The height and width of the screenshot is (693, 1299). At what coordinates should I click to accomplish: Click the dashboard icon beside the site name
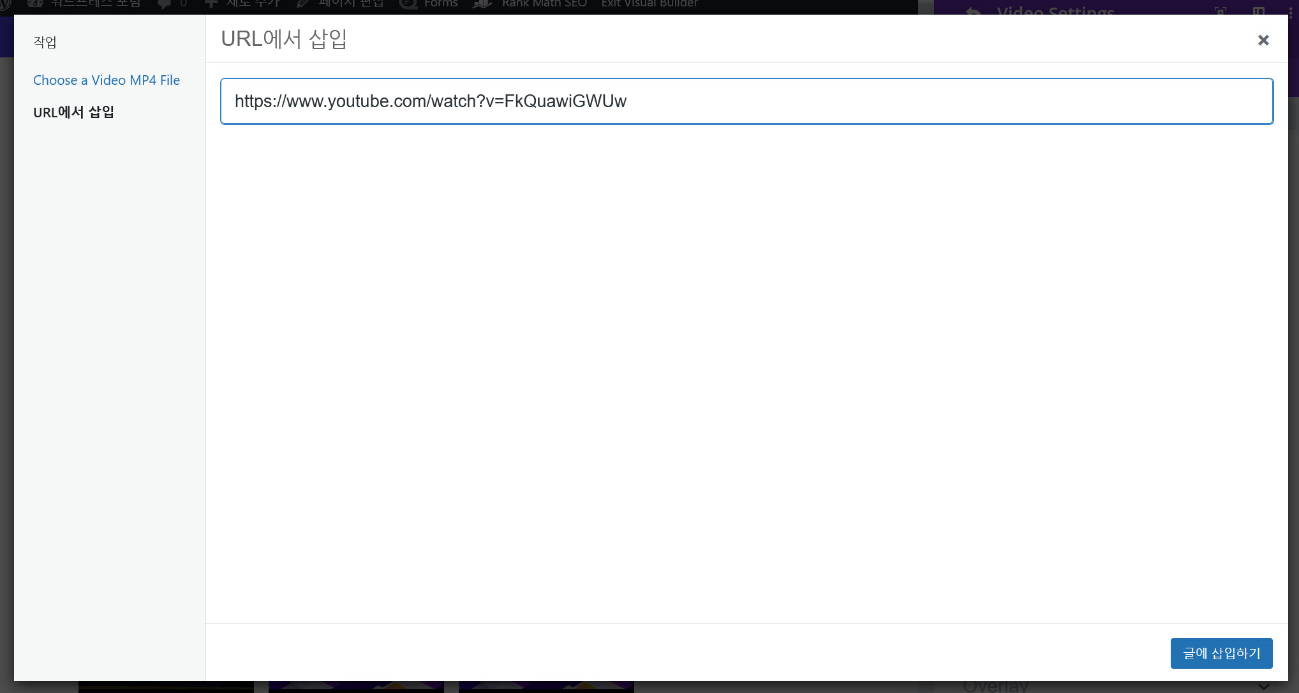[x=35, y=4]
